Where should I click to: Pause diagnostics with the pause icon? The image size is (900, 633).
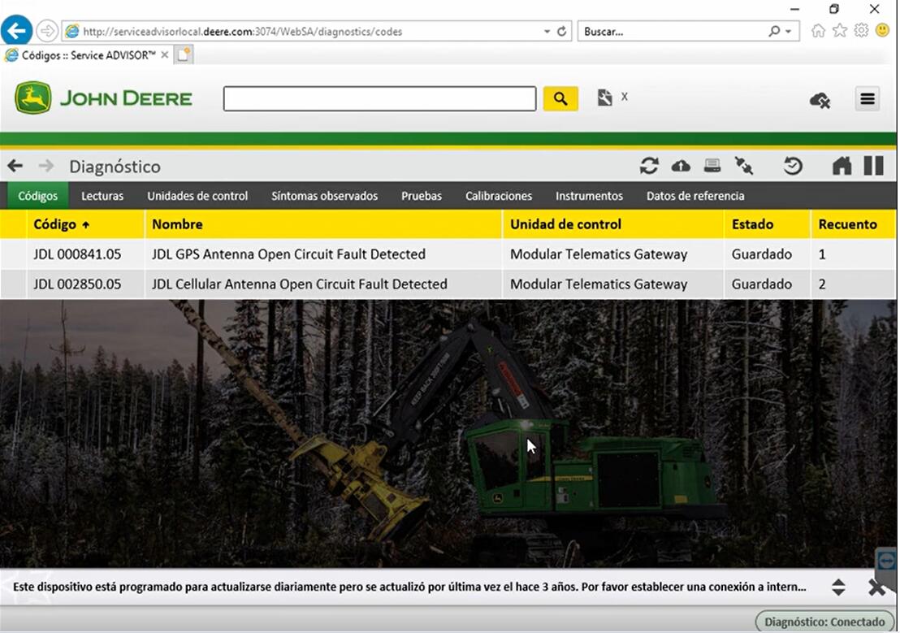pos(873,166)
